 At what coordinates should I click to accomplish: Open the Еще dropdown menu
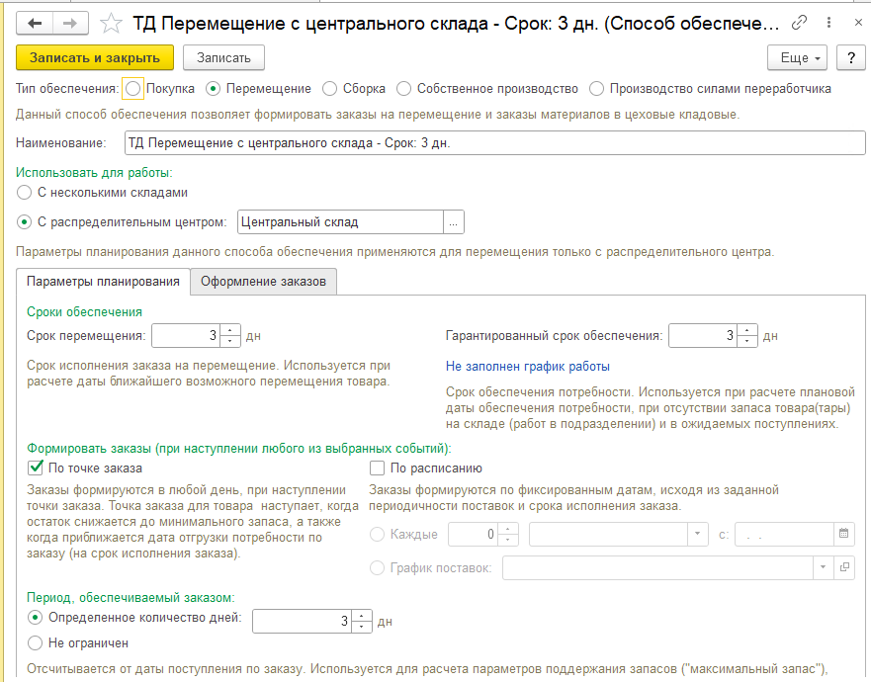pos(797,57)
